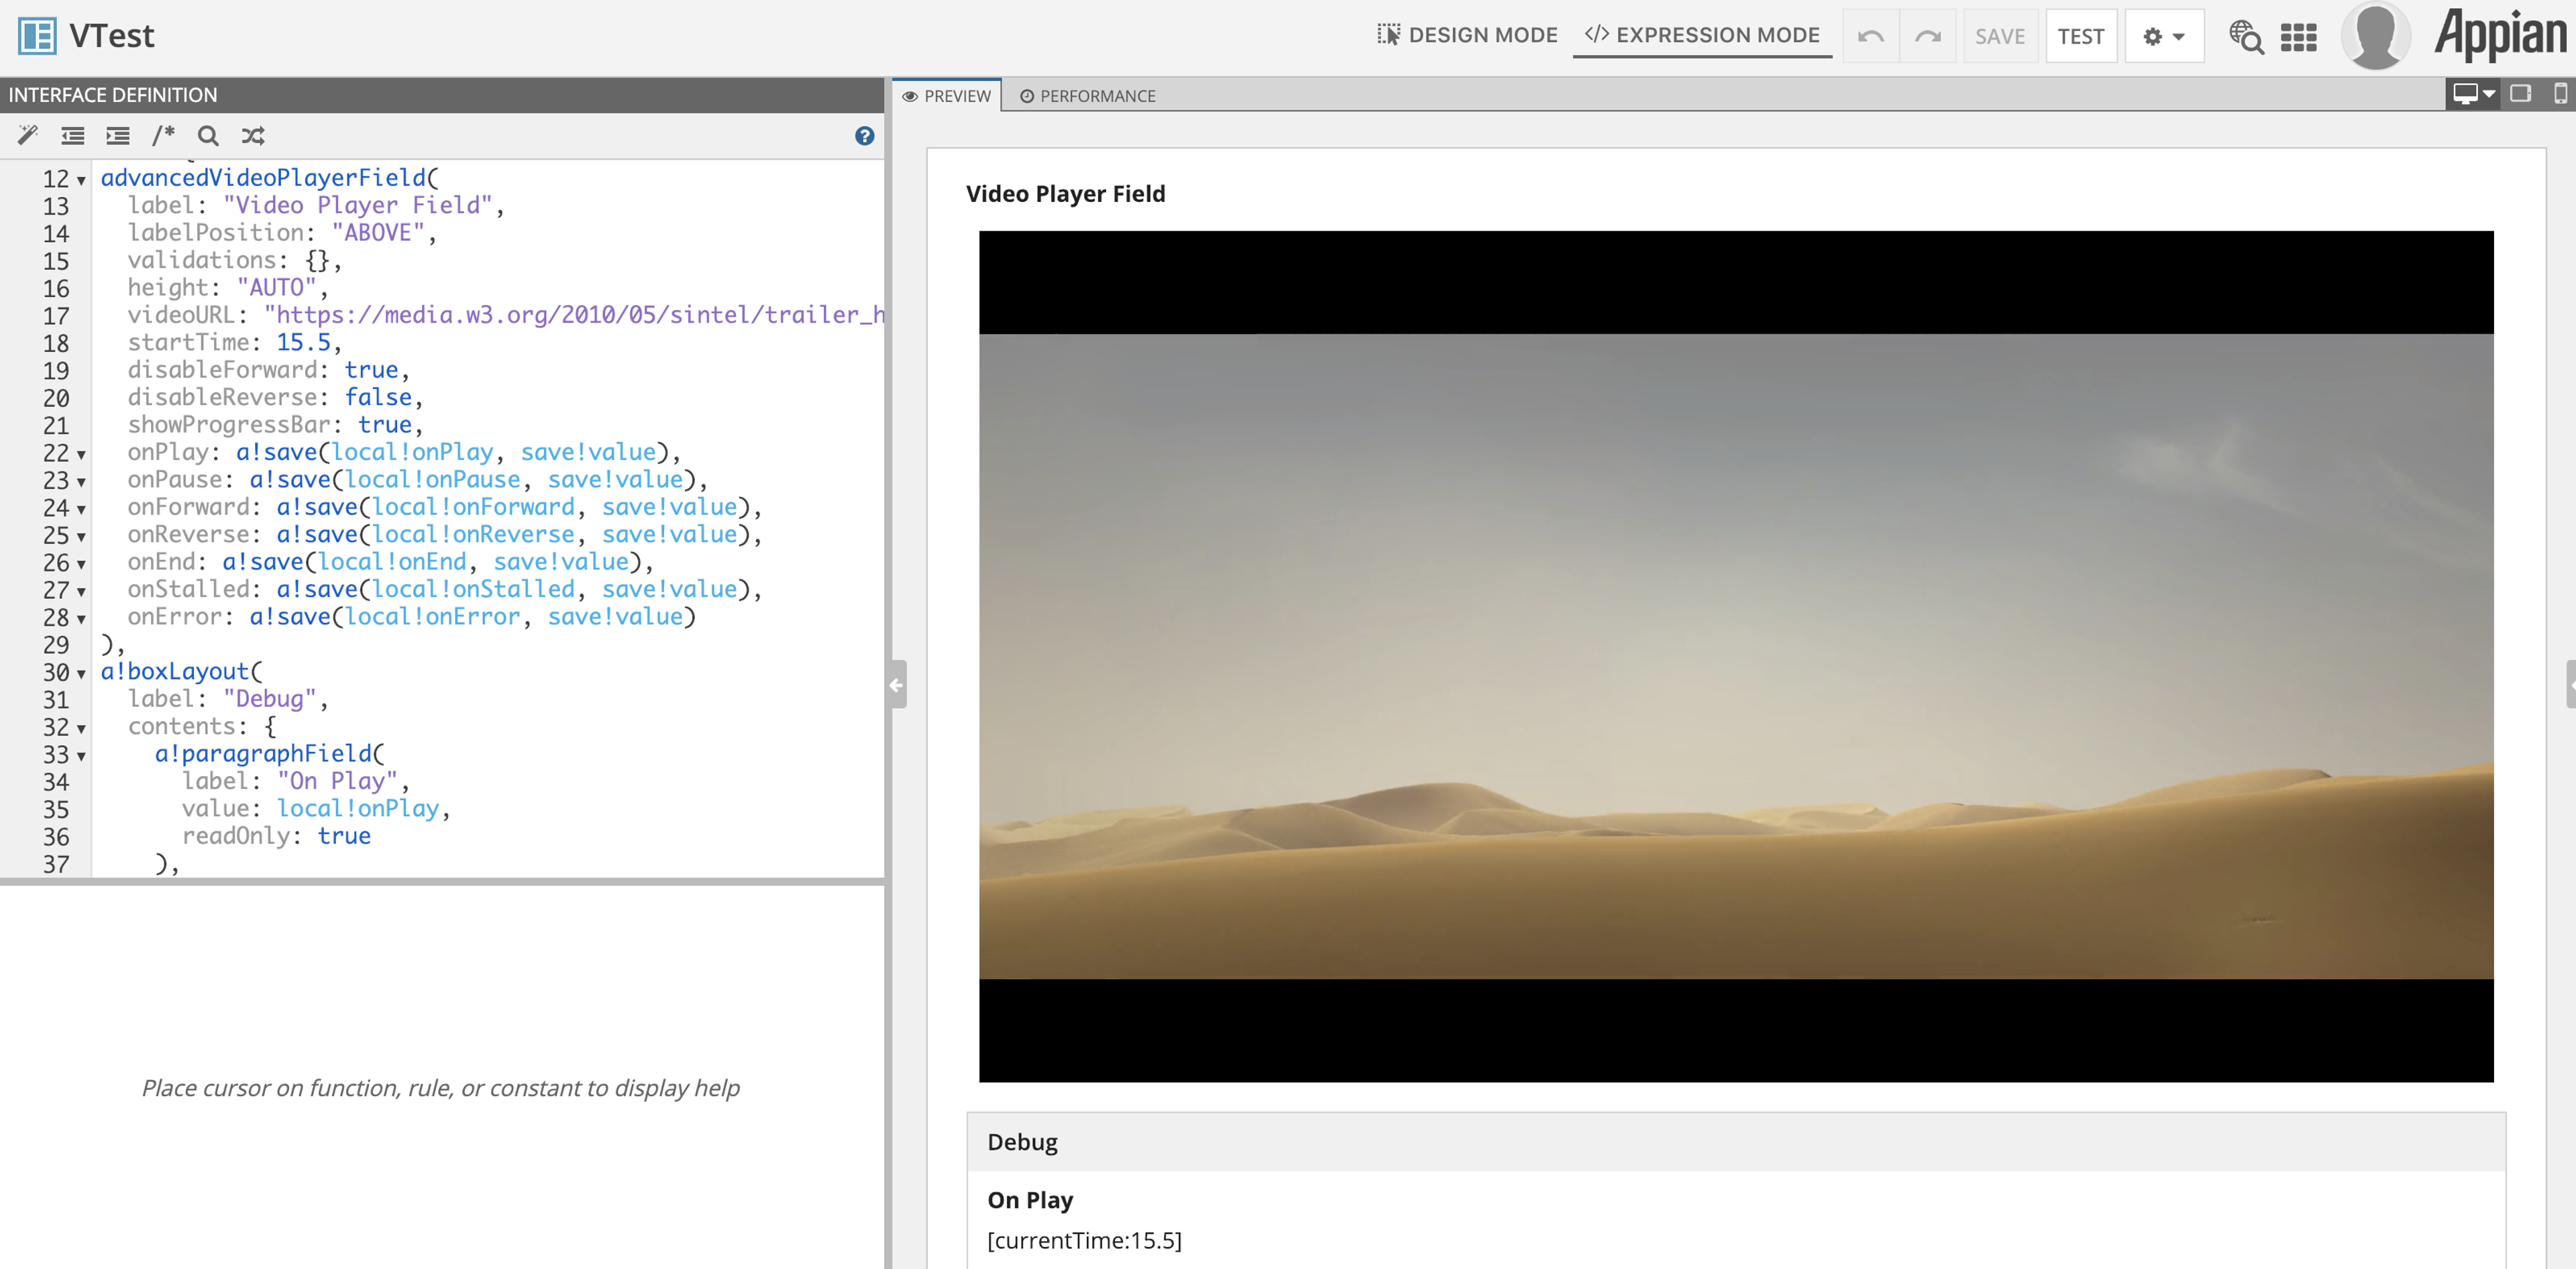This screenshot has height=1269, width=2576.
Task: Click local!onError on line 28
Action: click(x=432, y=617)
